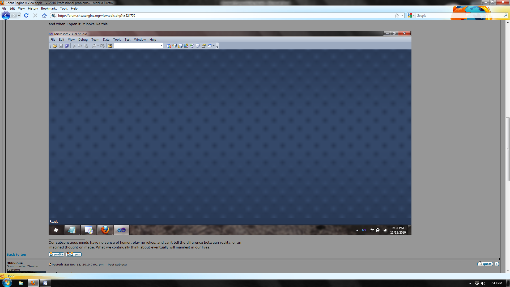This screenshot has height=287, width=510.
Task: Click the Stop loading X icon
Action: coord(35,15)
